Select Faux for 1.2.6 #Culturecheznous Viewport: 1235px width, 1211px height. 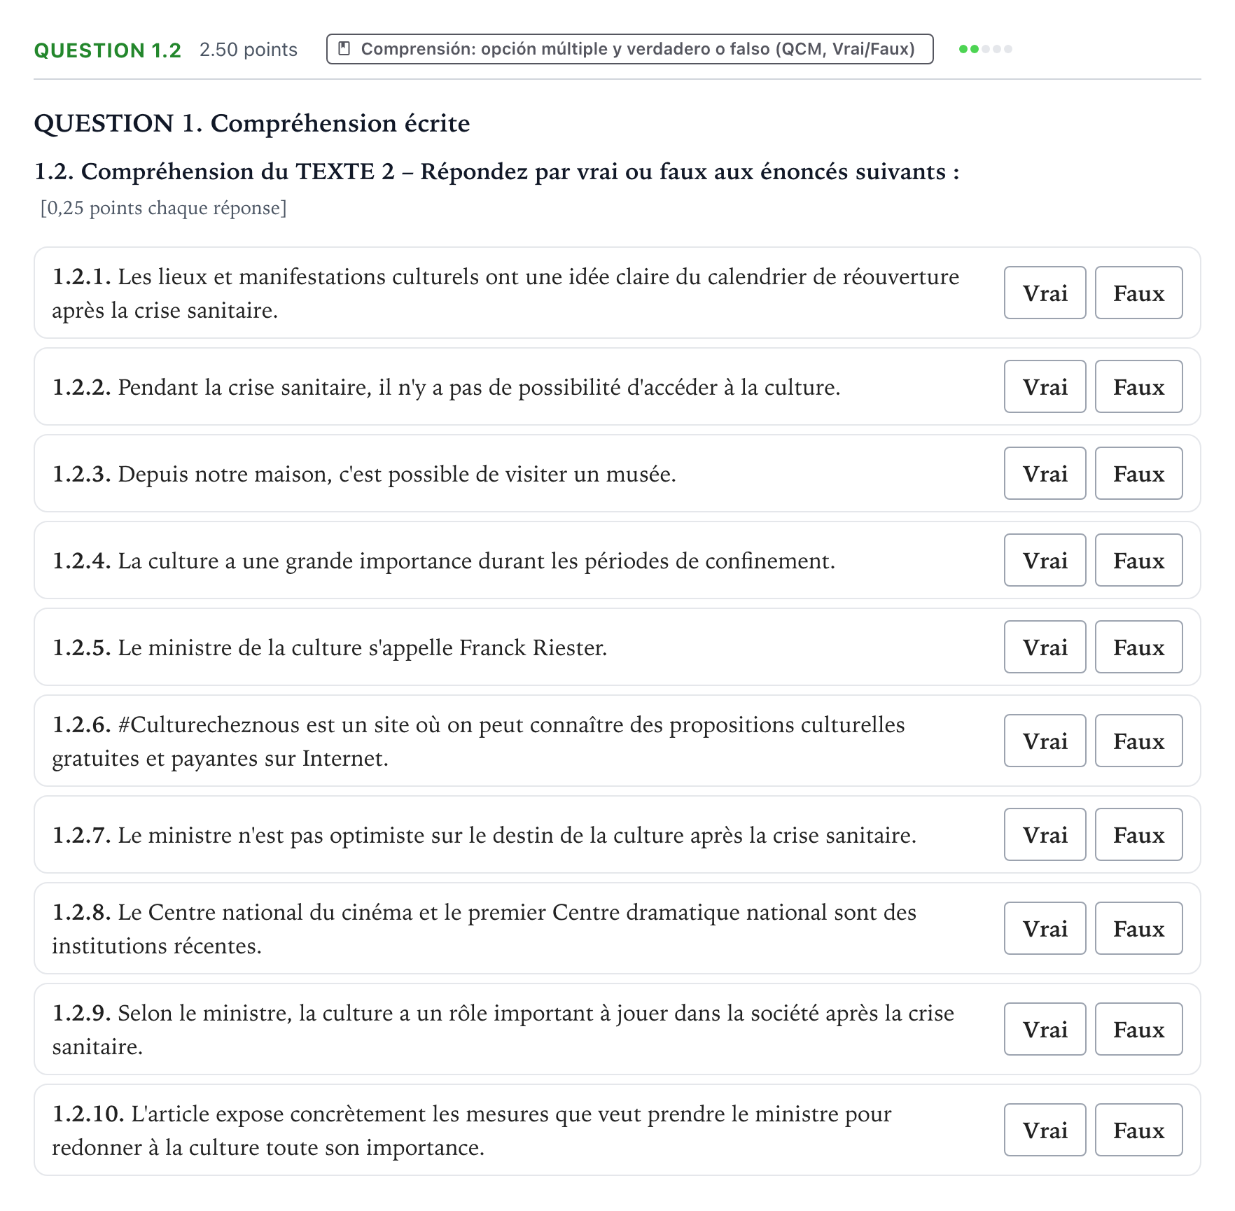[1138, 741]
